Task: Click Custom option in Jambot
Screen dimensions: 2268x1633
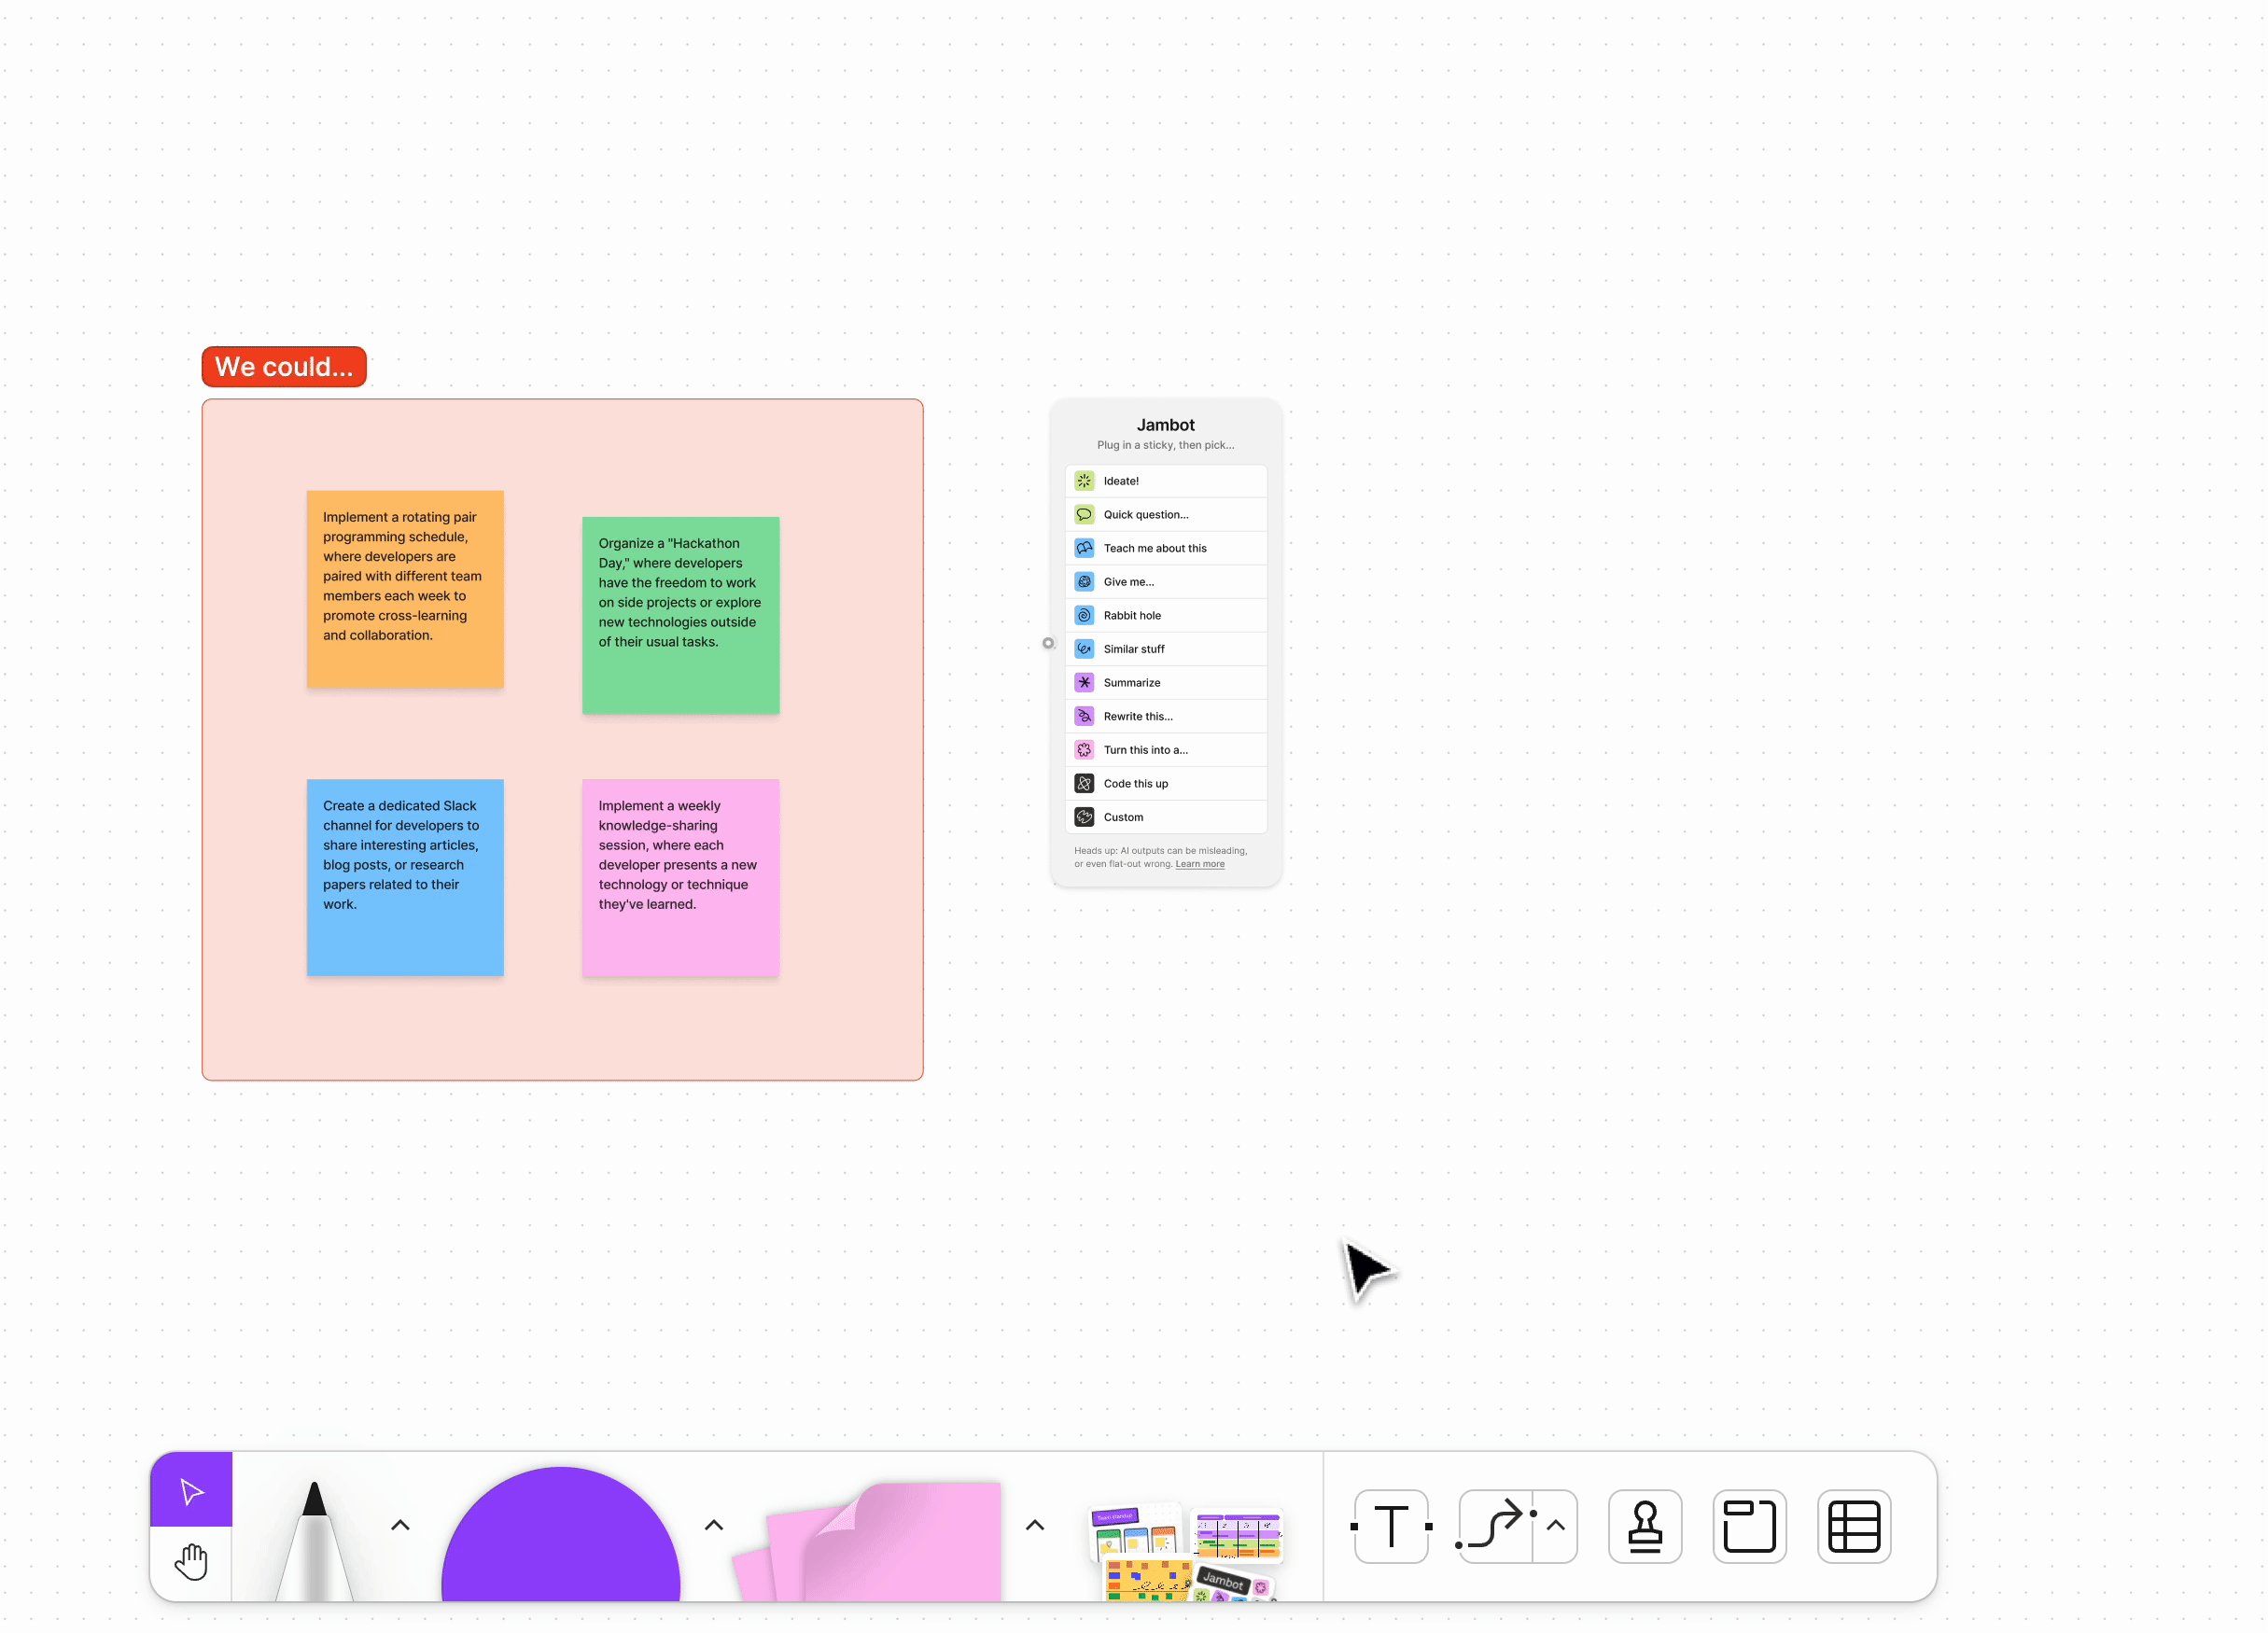Action: (1166, 816)
